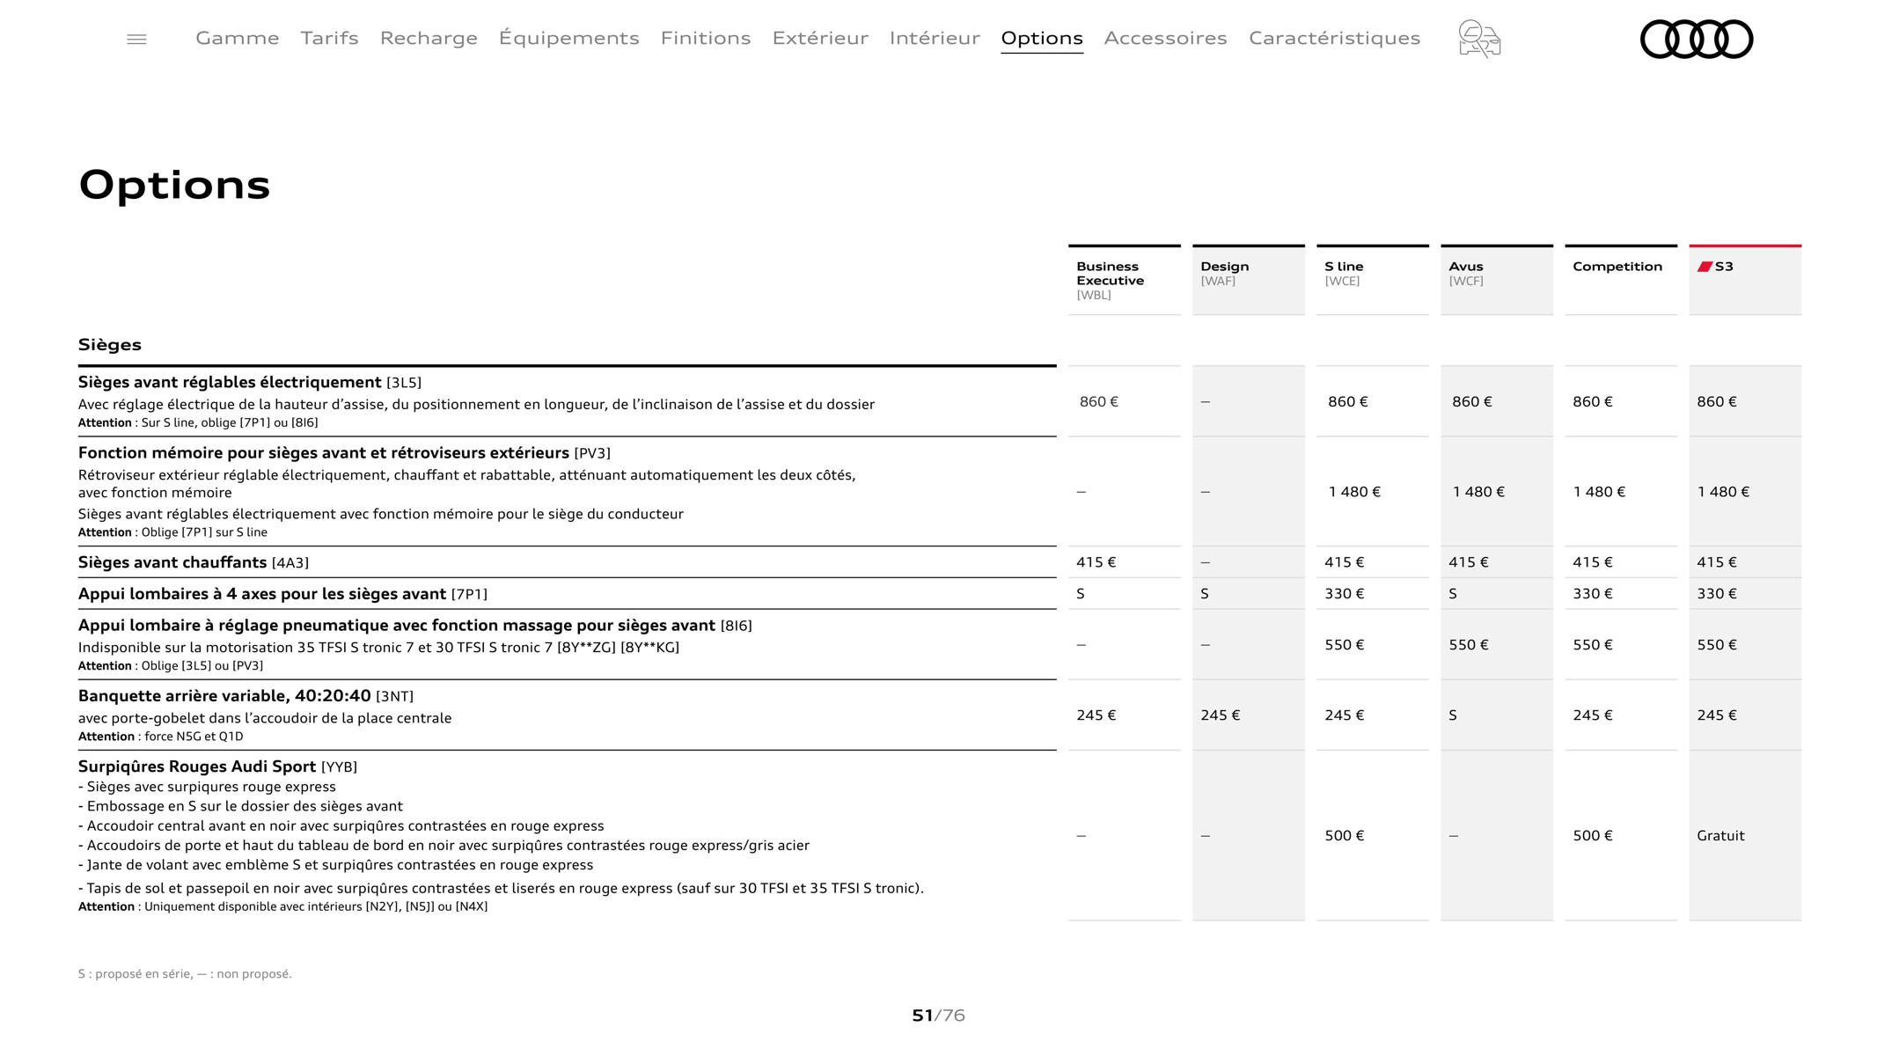1877x1056 pixels.
Task: Click the Sièges section heading
Action: tap(110, 345)
